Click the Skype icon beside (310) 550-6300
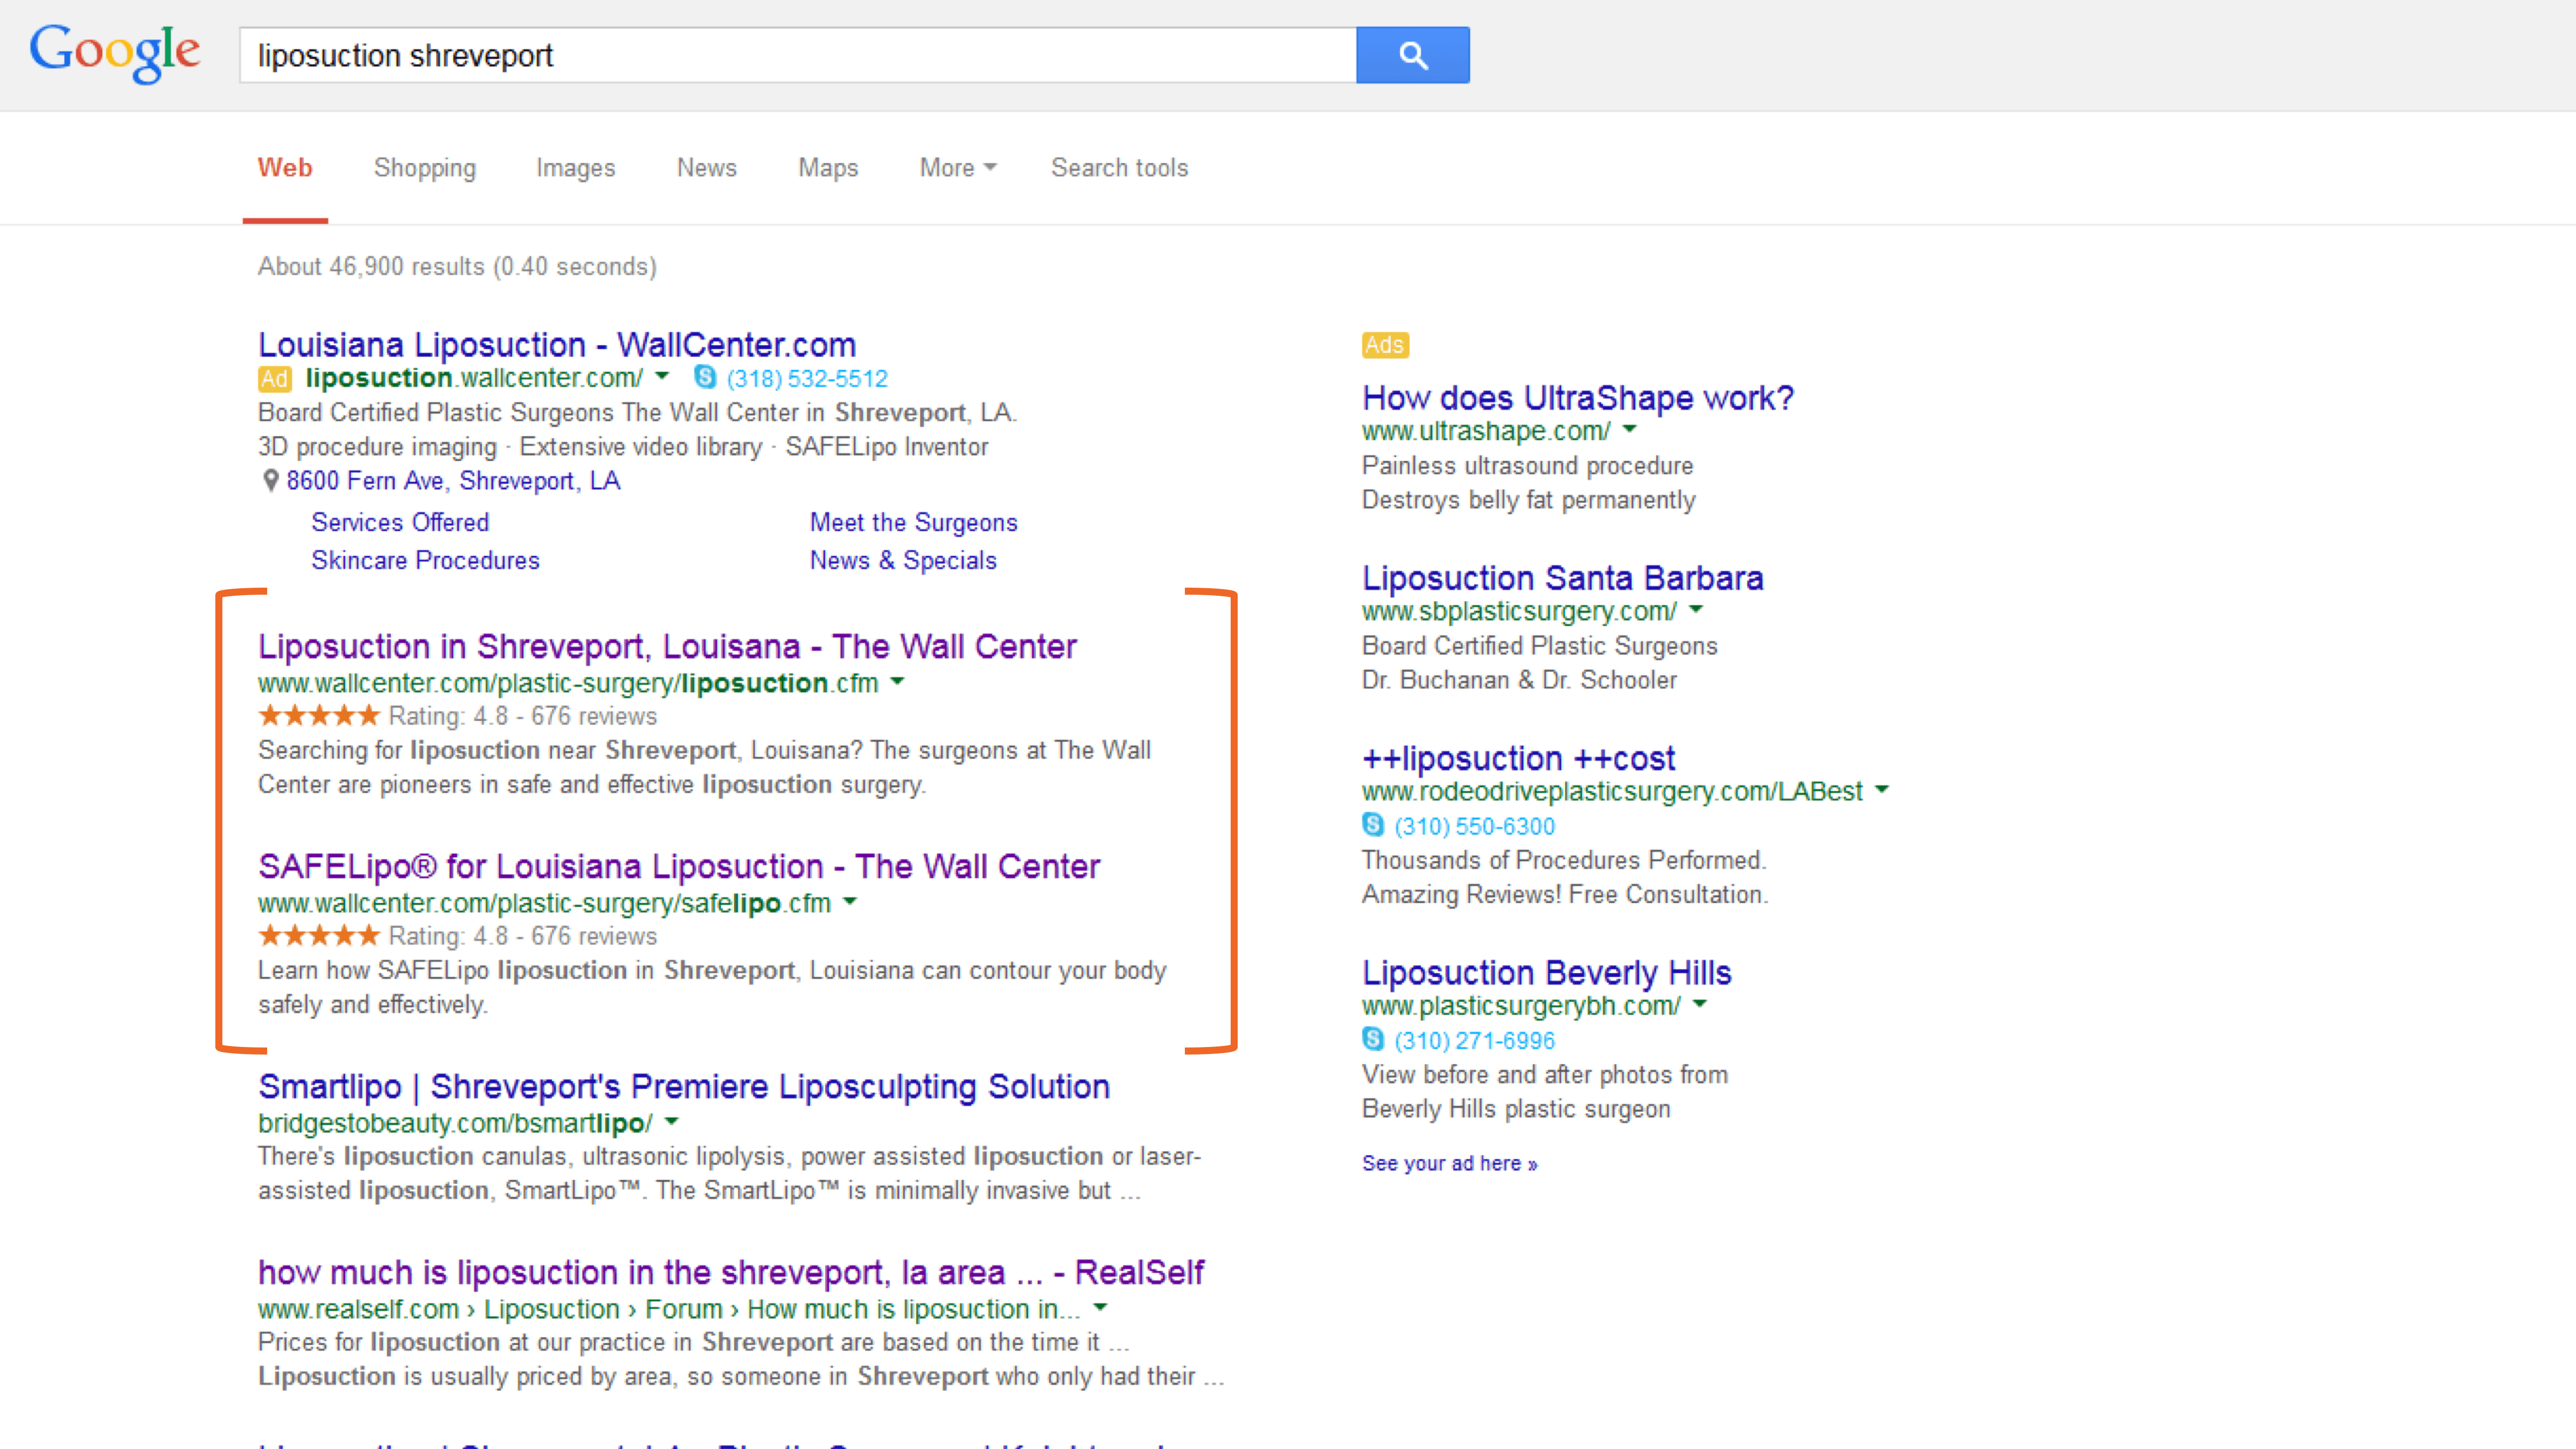This screenshot has height=1449, width=2576. [1373, 825]
